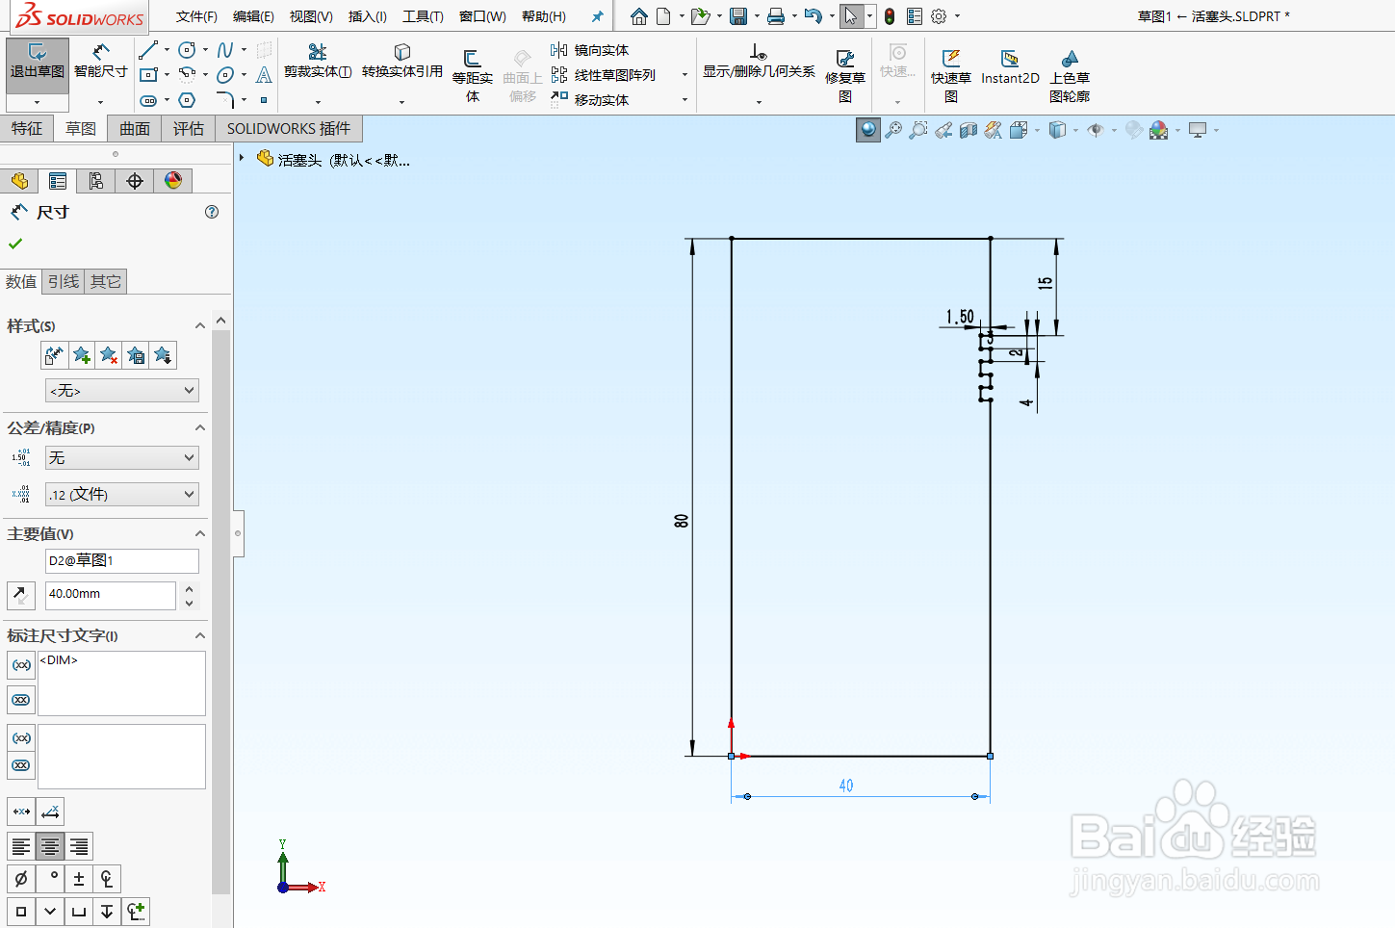Switch to the 引线 tab
The width and height of the screenshot is (1395, 928).
(x=63, y=281)
